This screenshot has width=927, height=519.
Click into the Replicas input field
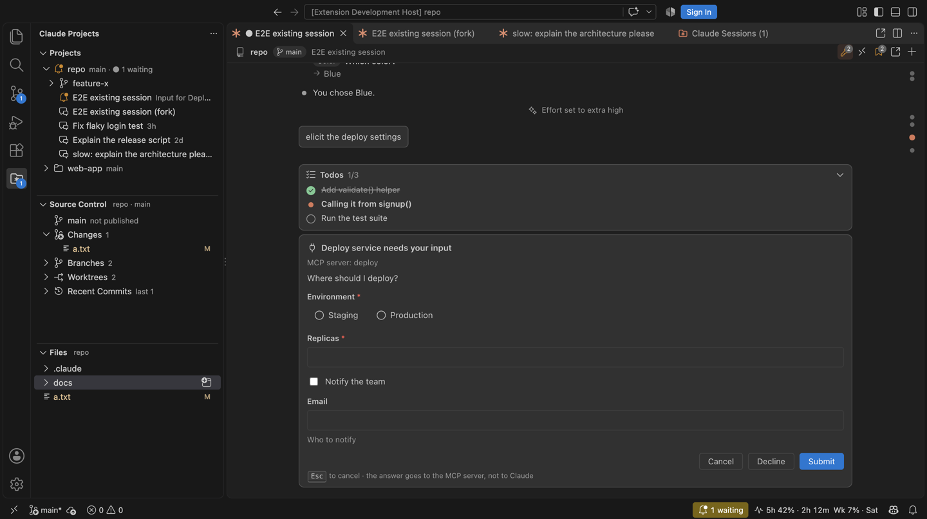[576, 357]
